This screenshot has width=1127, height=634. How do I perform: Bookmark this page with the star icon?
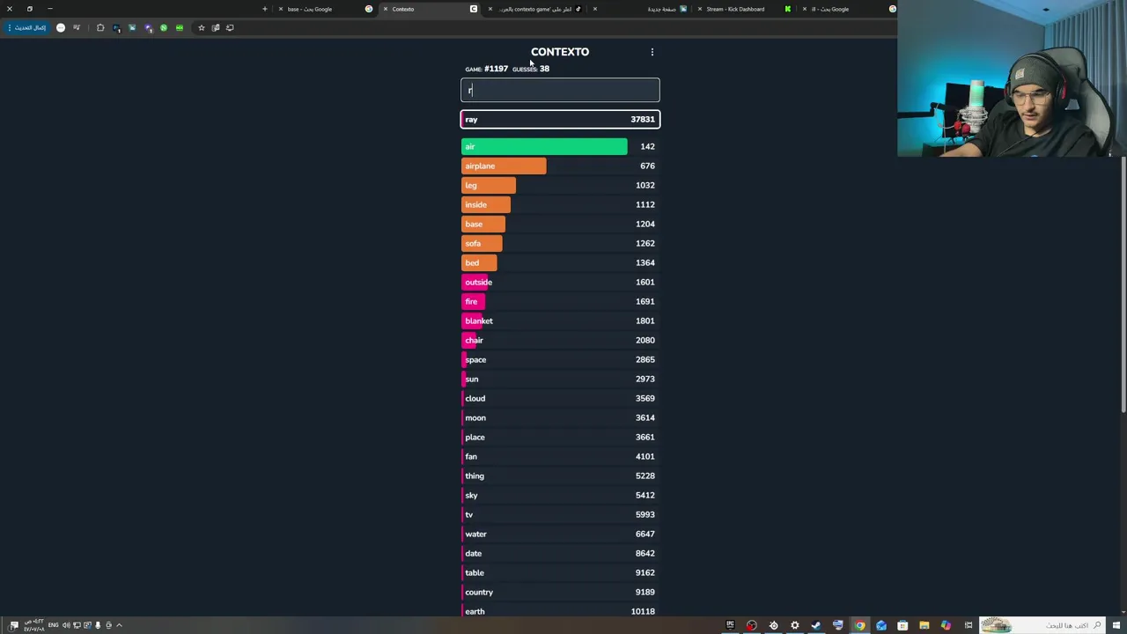201,27
